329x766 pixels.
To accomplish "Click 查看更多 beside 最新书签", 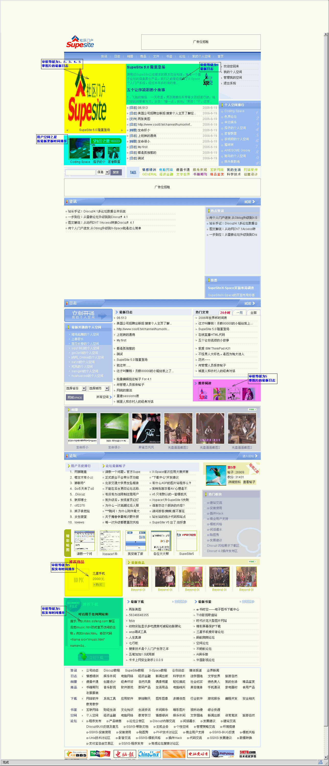I will click(x=247, y=602).
